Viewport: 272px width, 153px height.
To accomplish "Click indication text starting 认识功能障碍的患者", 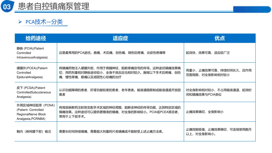I will pos(120,92).
